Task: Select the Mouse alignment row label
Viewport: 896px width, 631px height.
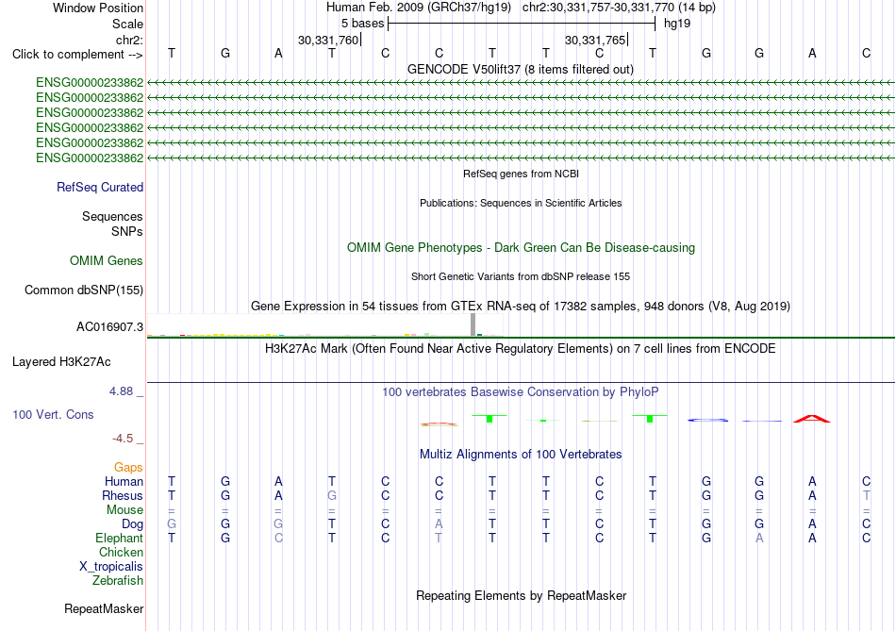Action: (x=124, y=510)
